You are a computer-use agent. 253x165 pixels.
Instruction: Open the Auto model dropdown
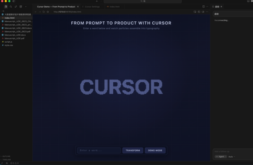(x=232, y=157)
